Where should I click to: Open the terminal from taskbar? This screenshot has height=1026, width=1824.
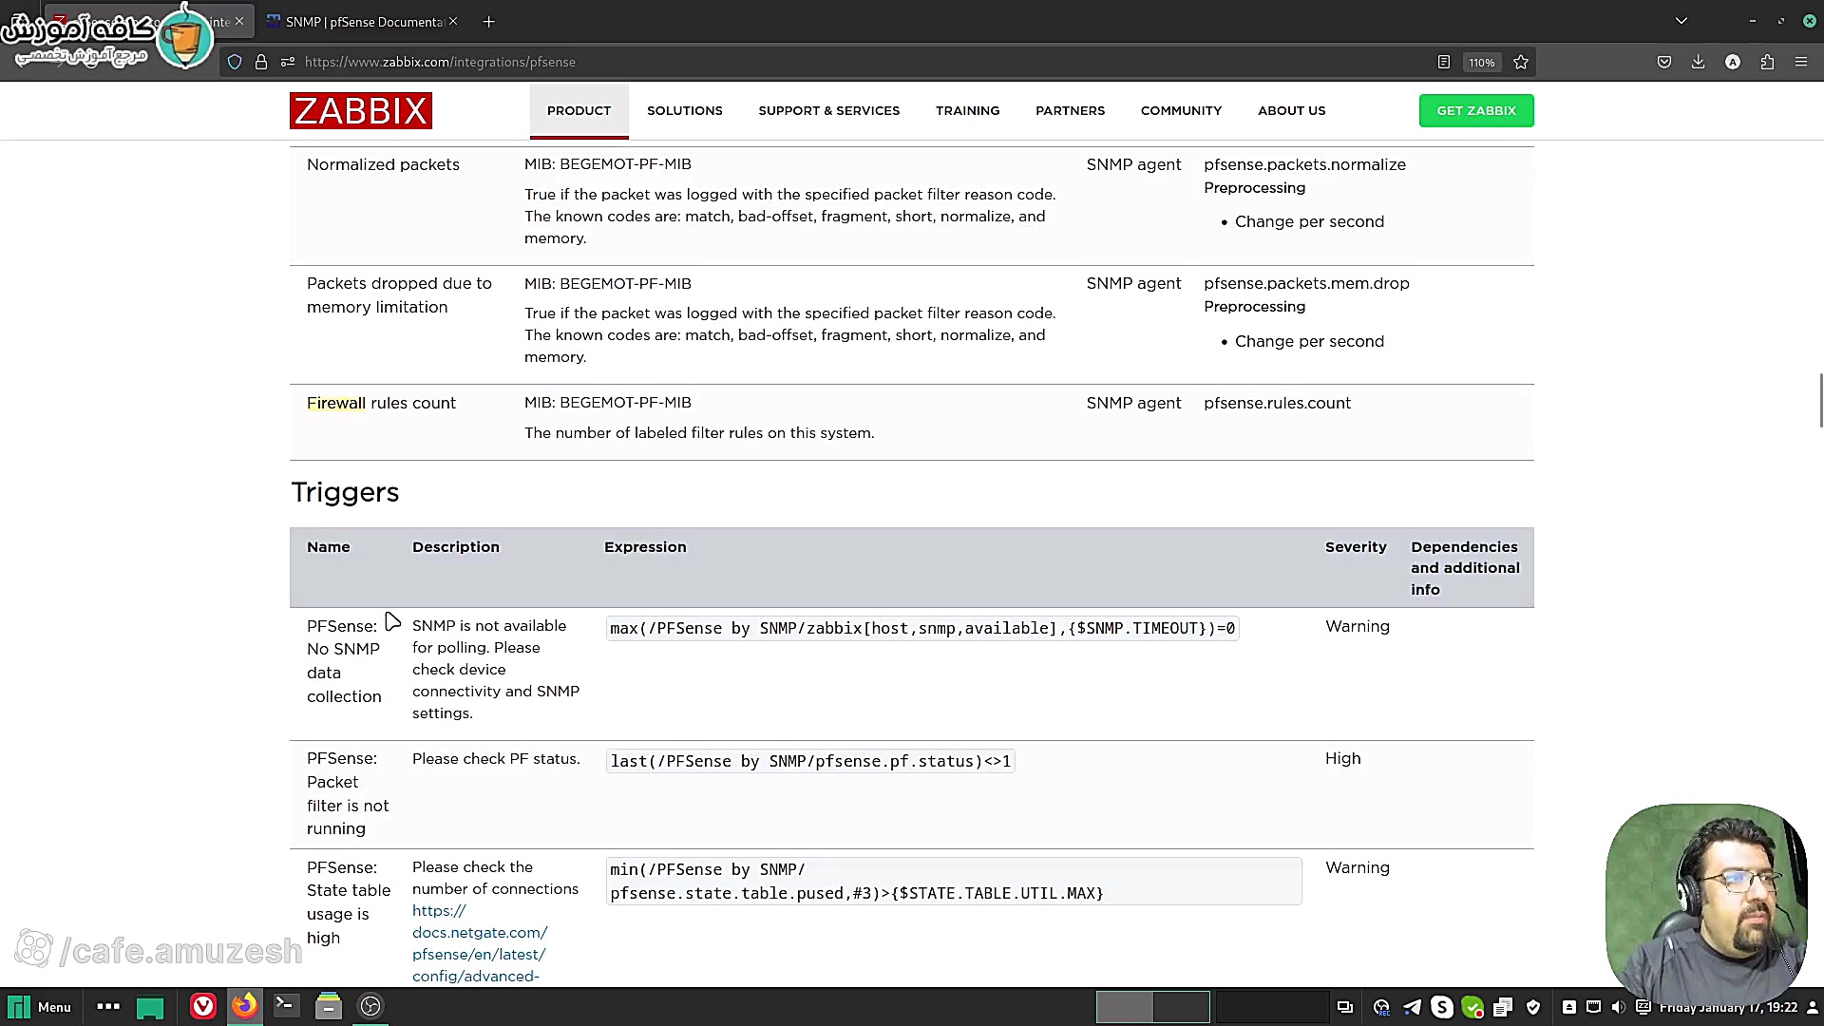point(285,1006)
